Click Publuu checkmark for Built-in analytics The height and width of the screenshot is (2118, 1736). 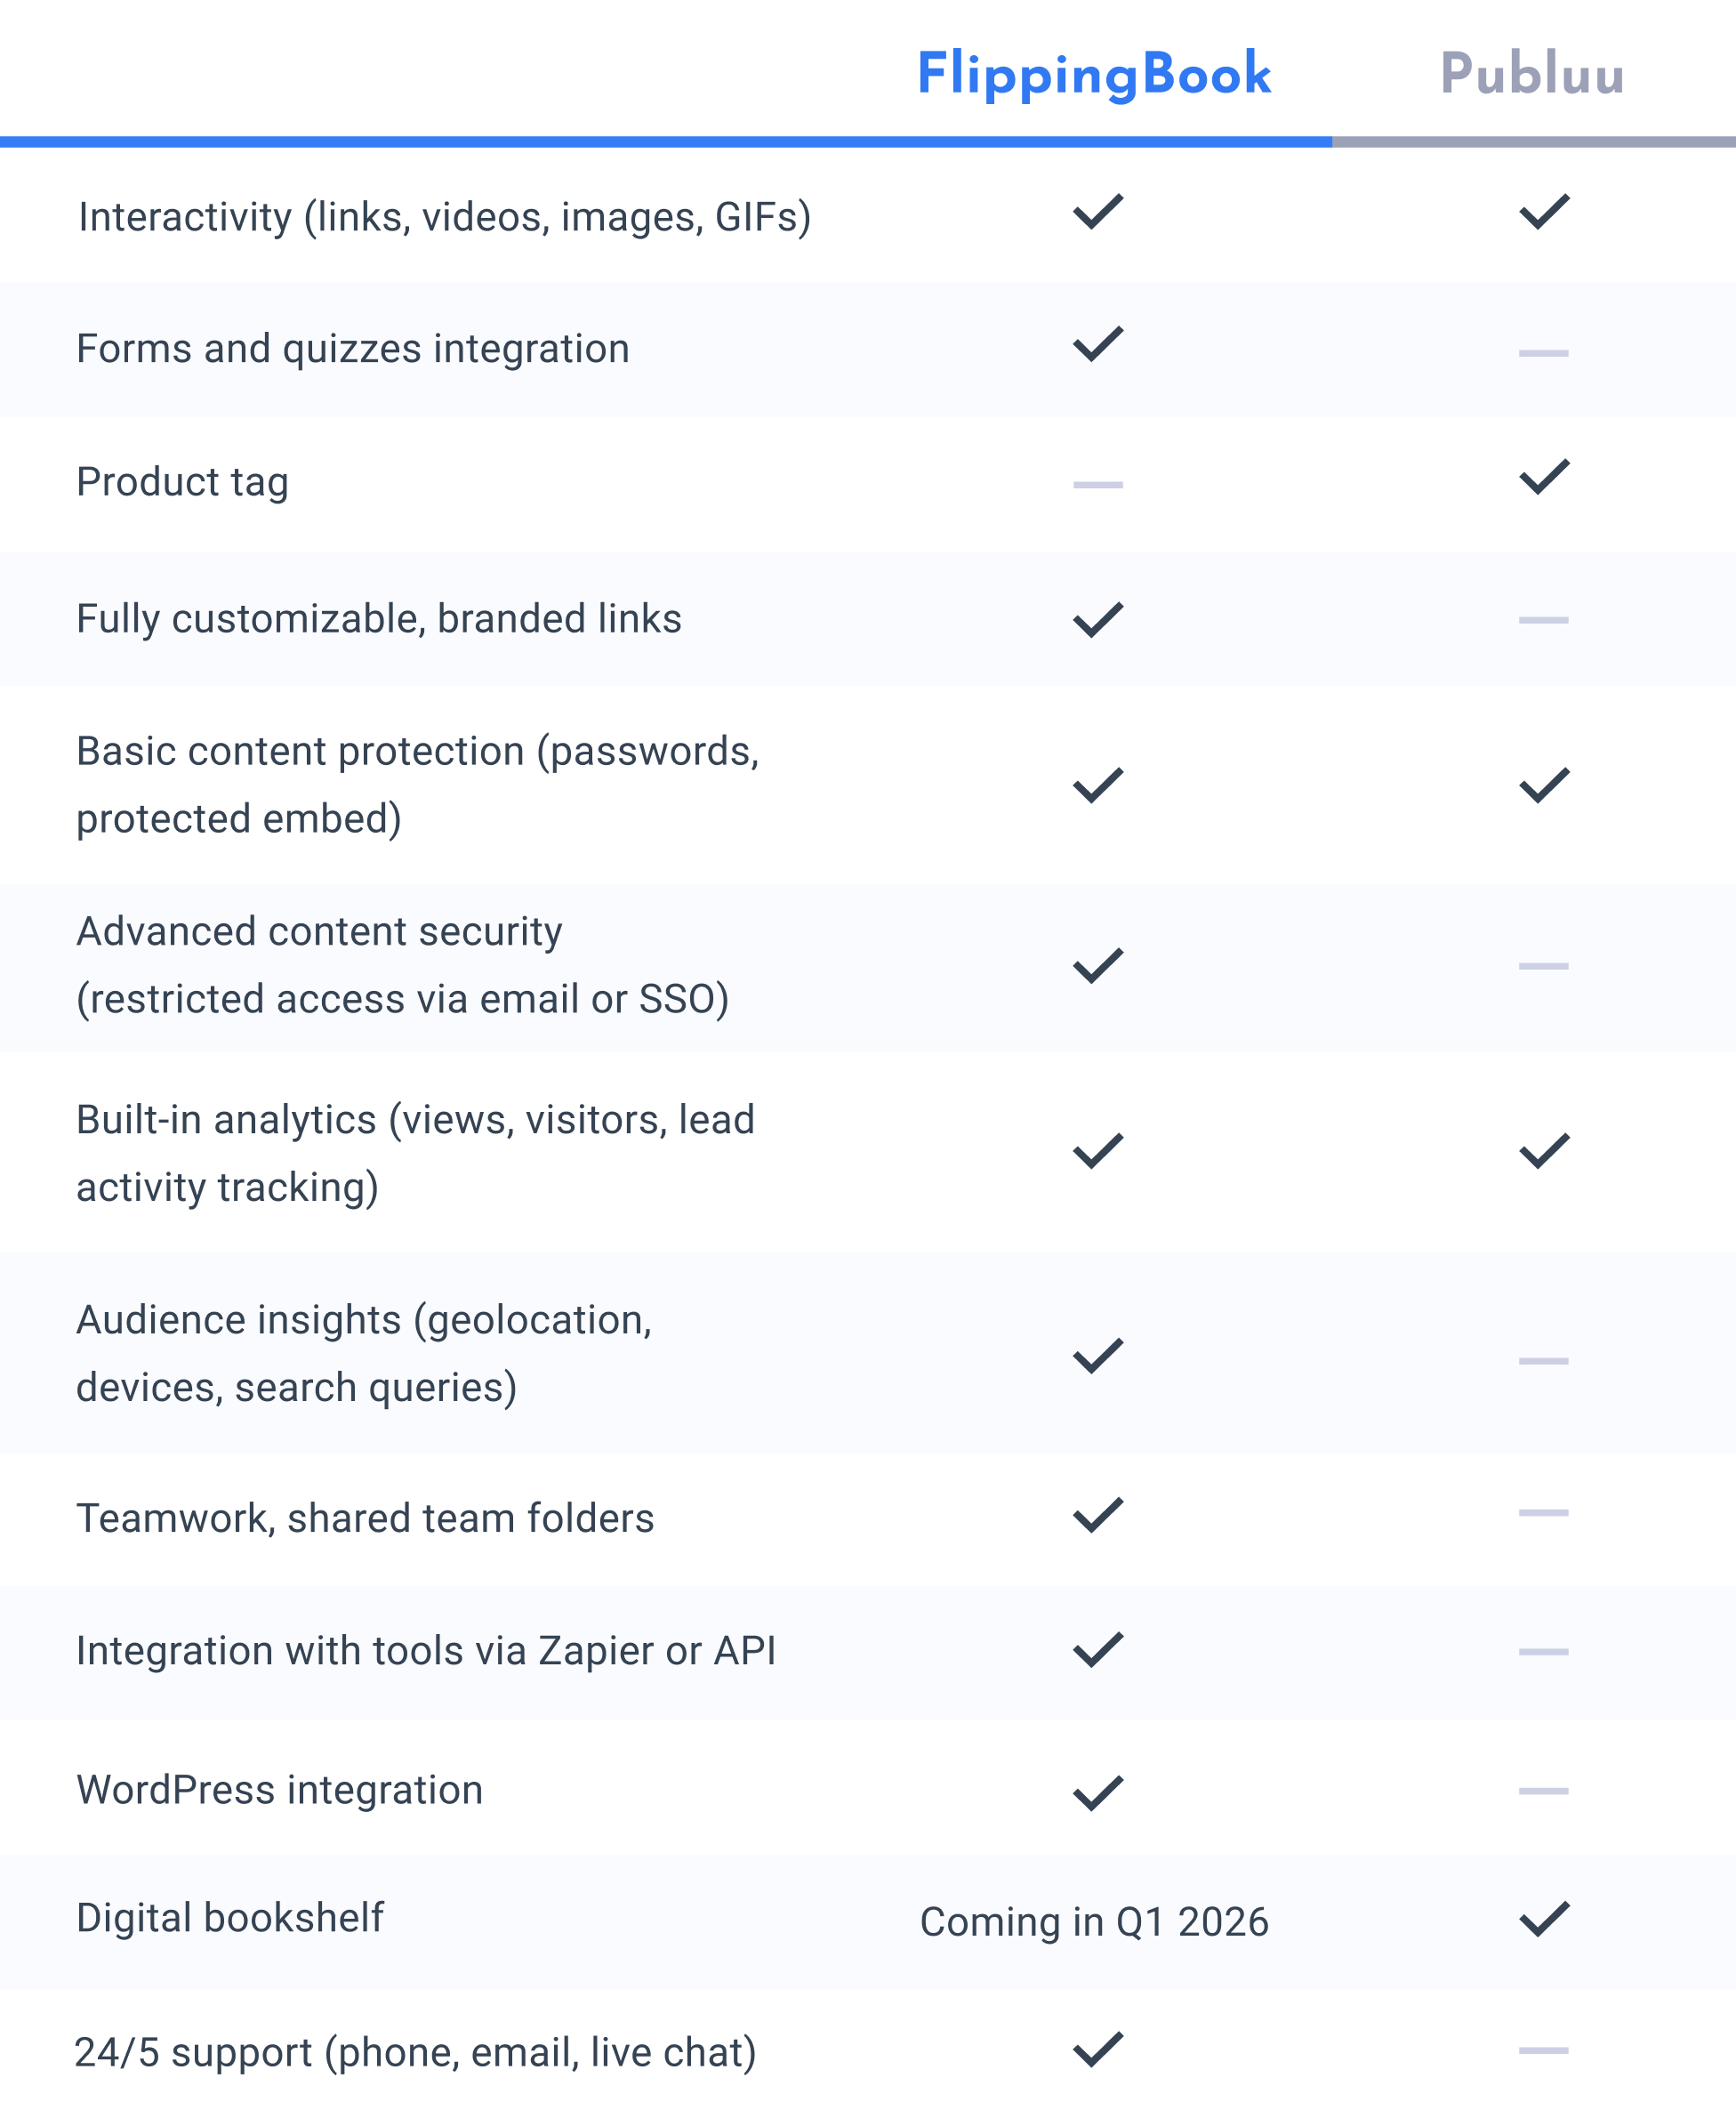(x=1544, y=1151)
